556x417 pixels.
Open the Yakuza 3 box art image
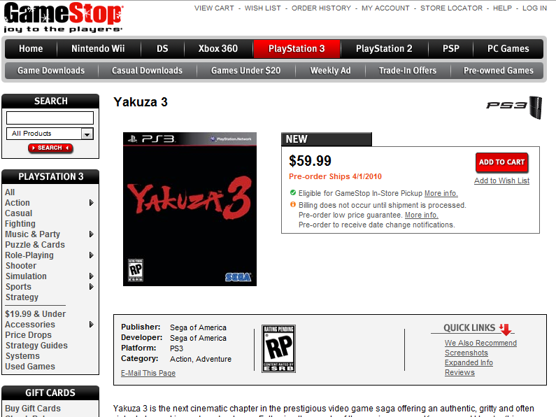190,209
